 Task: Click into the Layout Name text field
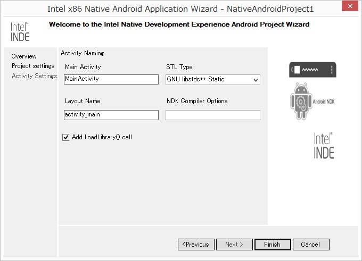coord(111,115)
